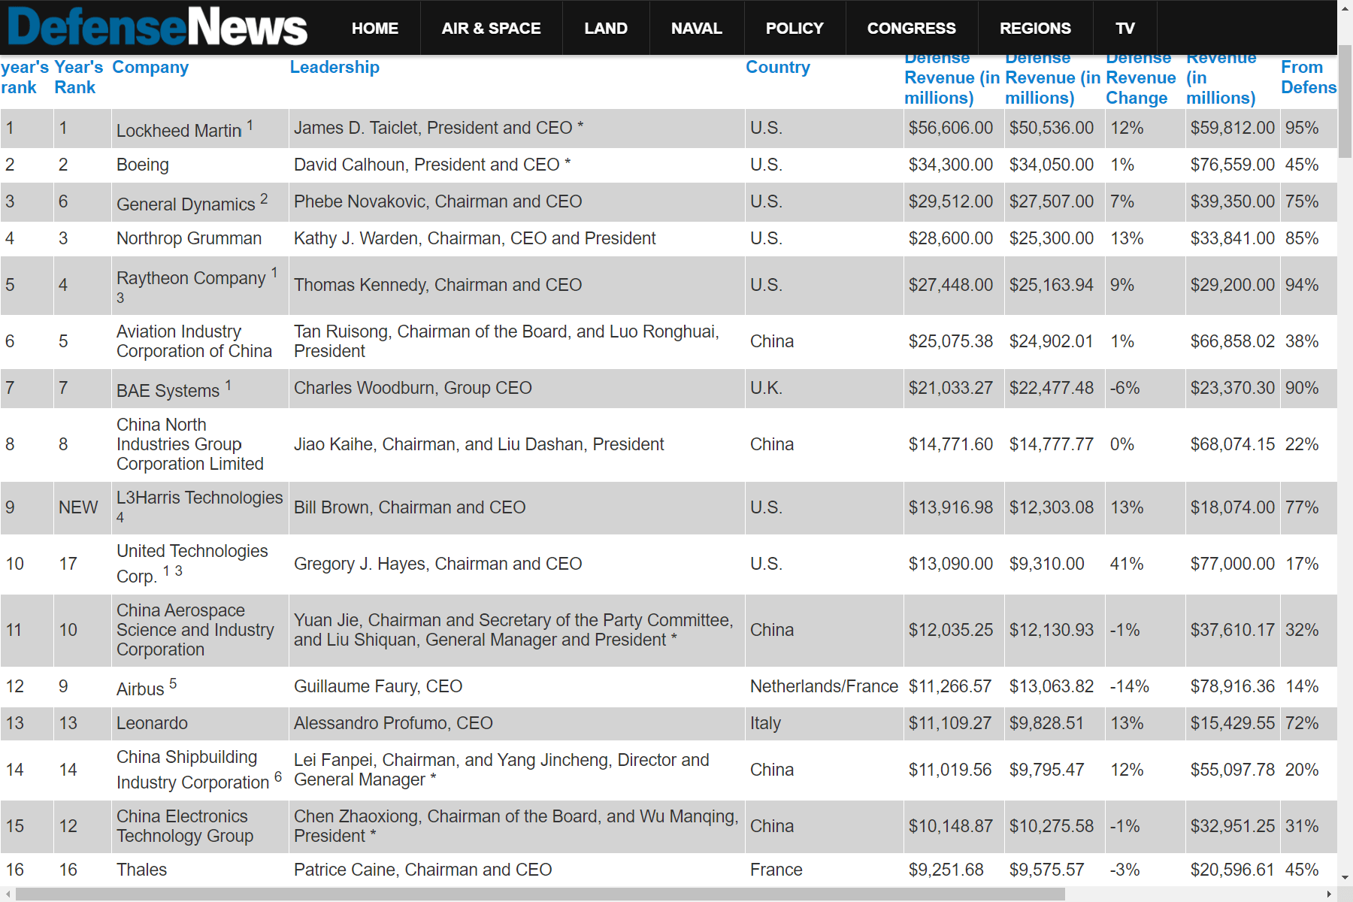This screenshot has height=902, width=1353.
Task: Open the DefenseNews logo homepage
Action: click(158, 27)
